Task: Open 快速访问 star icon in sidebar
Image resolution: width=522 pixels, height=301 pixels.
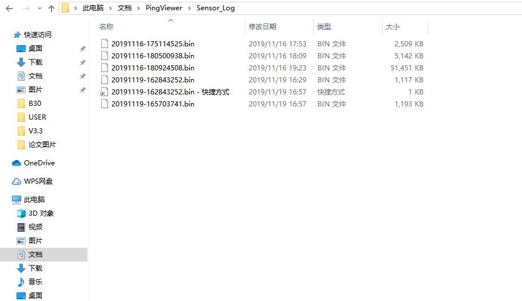Action: [17, 35]
